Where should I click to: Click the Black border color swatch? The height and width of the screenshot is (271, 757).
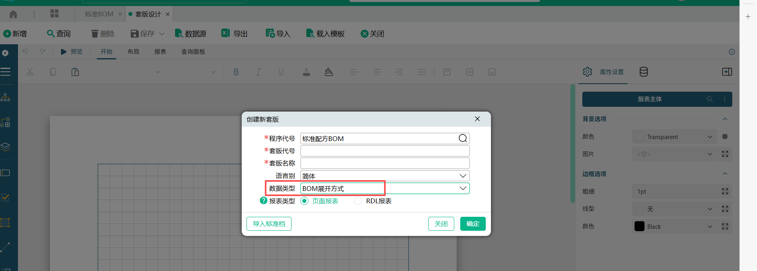pyautogui.click(x=639, y=226)
